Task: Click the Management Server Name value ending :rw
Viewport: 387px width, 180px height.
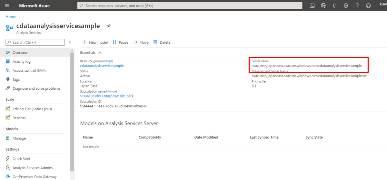Action: 309,76
